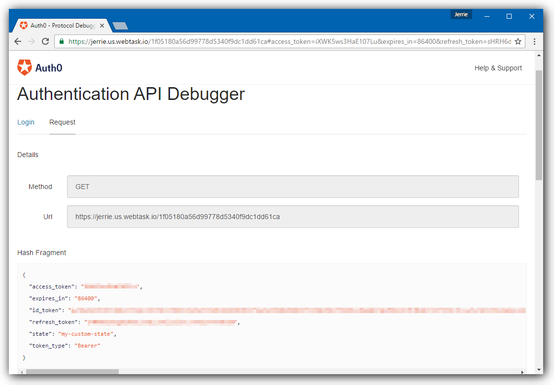554x385 pixels.
Task: Click the "access_token" key text
Action: pyautogui.click(x=52, y=287)
